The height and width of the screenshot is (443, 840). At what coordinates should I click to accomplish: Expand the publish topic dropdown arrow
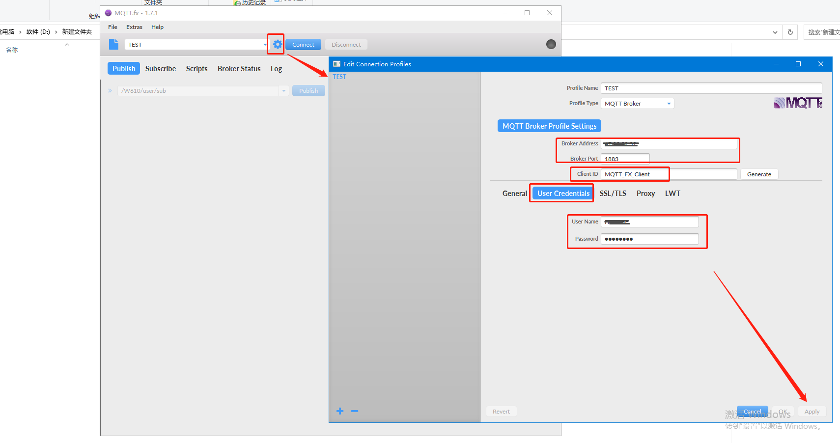click(x=284, y=91)
